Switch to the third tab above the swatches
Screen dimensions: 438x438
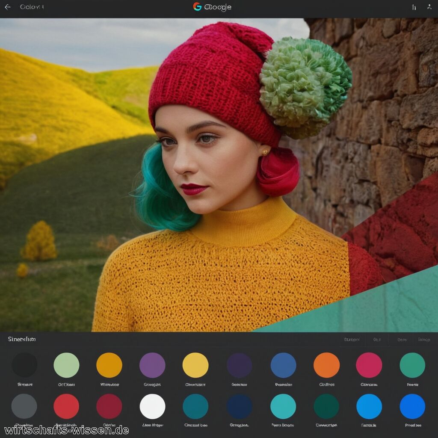coord(402,340)
